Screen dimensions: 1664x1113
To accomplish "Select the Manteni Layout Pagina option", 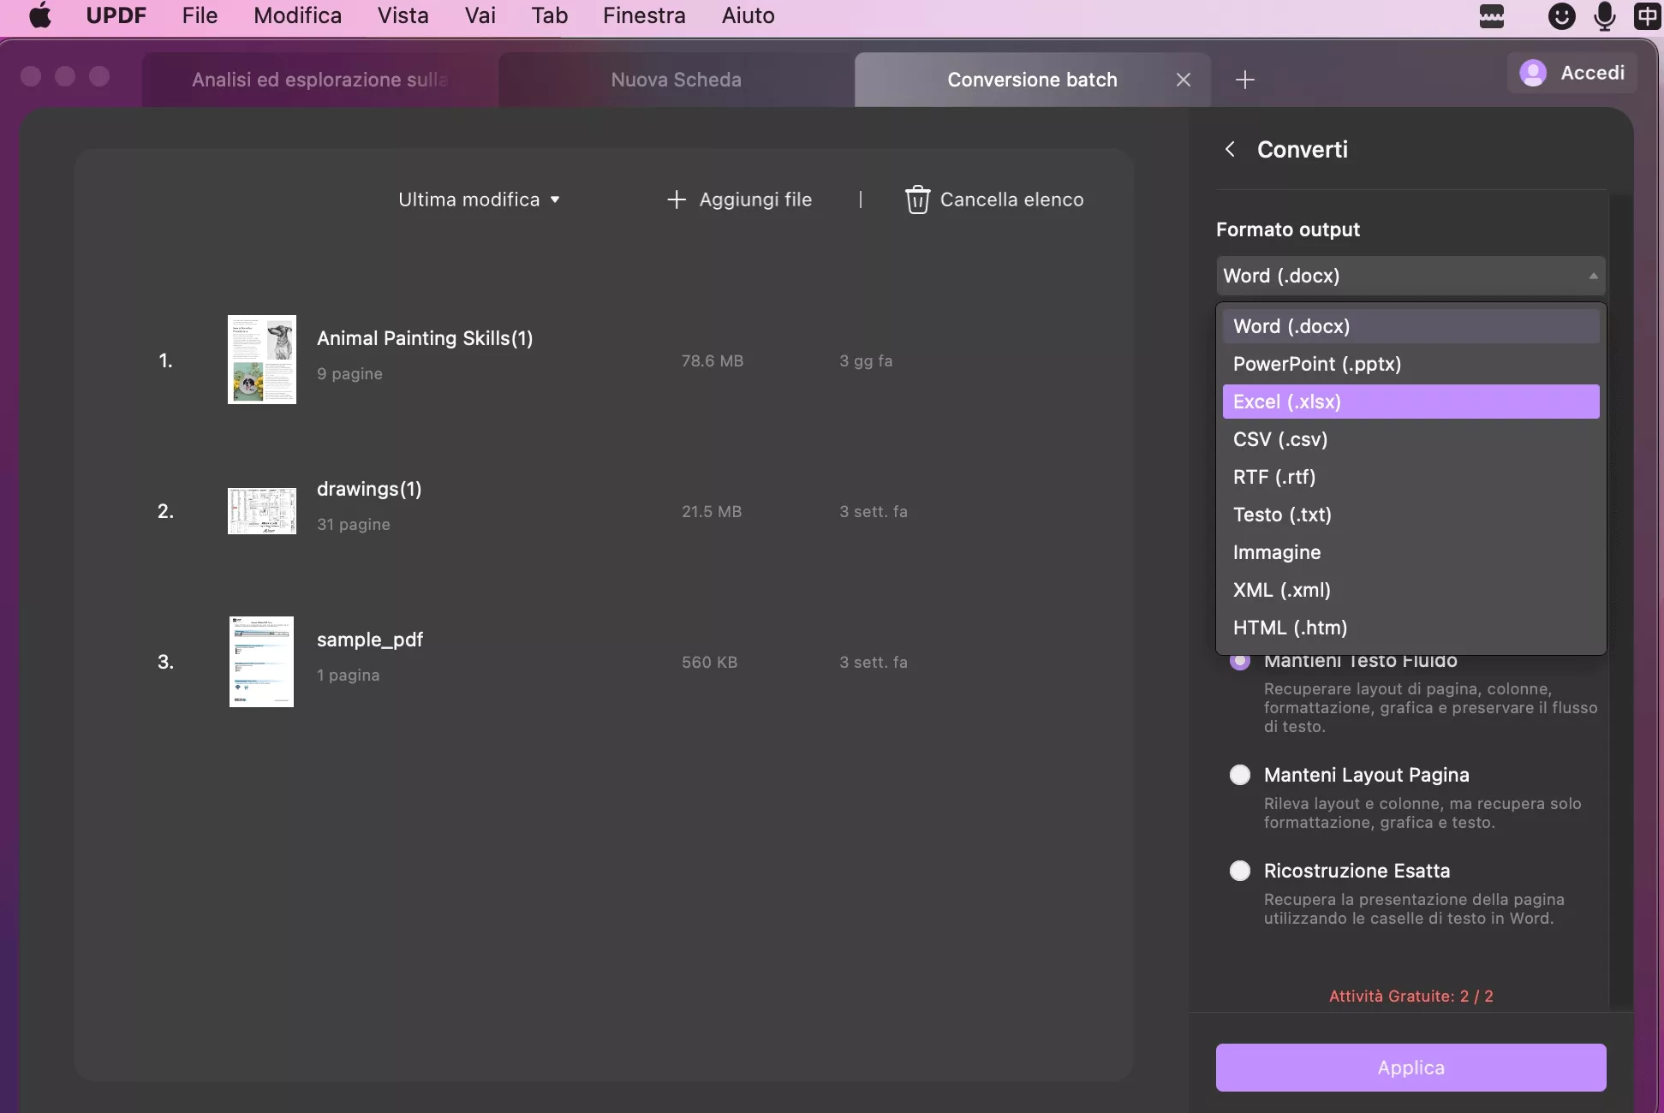I will pyautogui.click(x=1240, y=775).
